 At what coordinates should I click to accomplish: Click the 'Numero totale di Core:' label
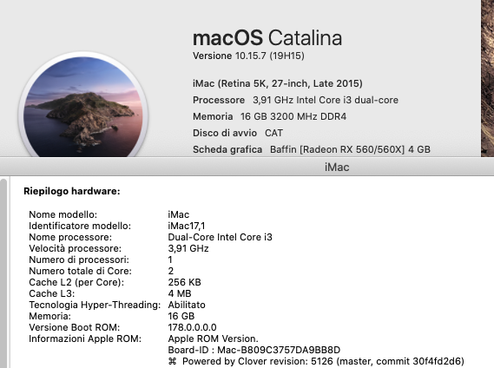click(x=81, y=271)
